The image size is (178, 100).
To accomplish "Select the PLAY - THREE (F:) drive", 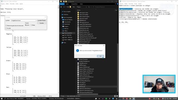I will tap(68, 40).
